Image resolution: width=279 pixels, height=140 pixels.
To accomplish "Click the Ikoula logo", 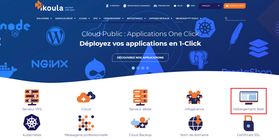I will click(55, 6).
